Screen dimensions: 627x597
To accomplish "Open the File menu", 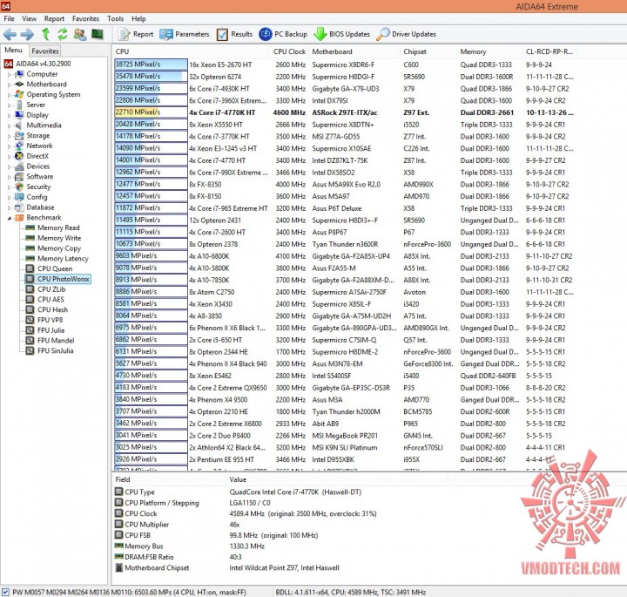I will point(9,18).
